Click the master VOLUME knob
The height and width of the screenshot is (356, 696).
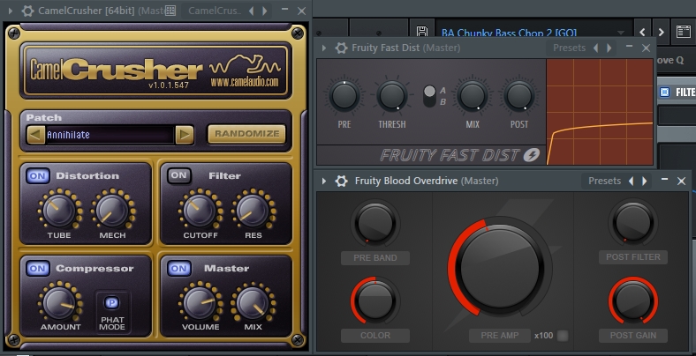pyautogui.click(x=200, y=303)
